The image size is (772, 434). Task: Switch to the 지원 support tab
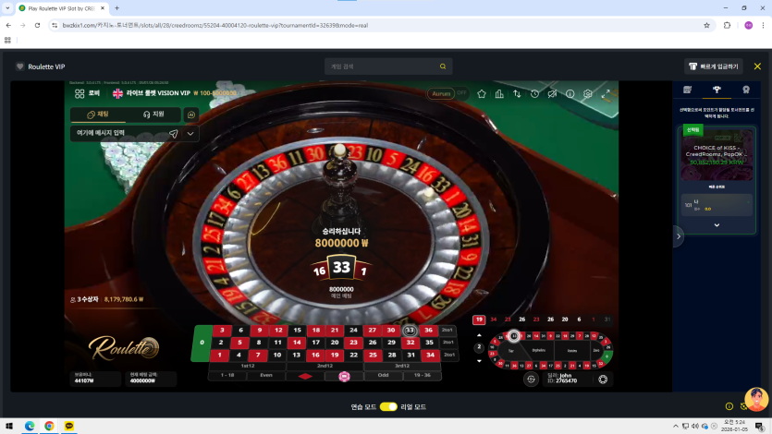click(x=153, y=114)
